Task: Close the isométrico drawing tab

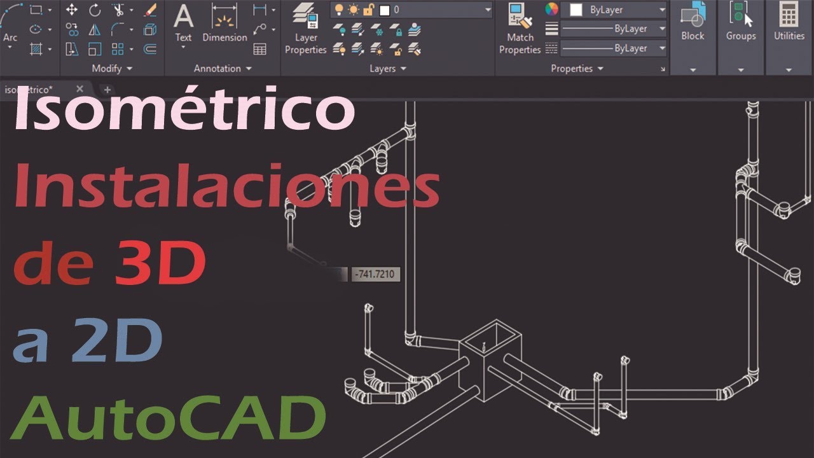Action: pos(79,89)
